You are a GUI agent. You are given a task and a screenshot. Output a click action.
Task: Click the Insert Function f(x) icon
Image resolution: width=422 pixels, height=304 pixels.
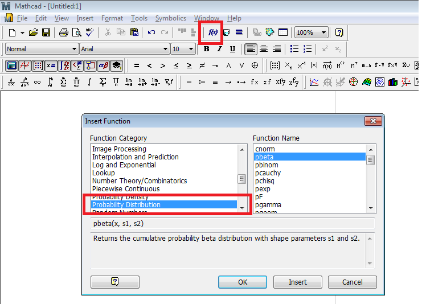212,32
